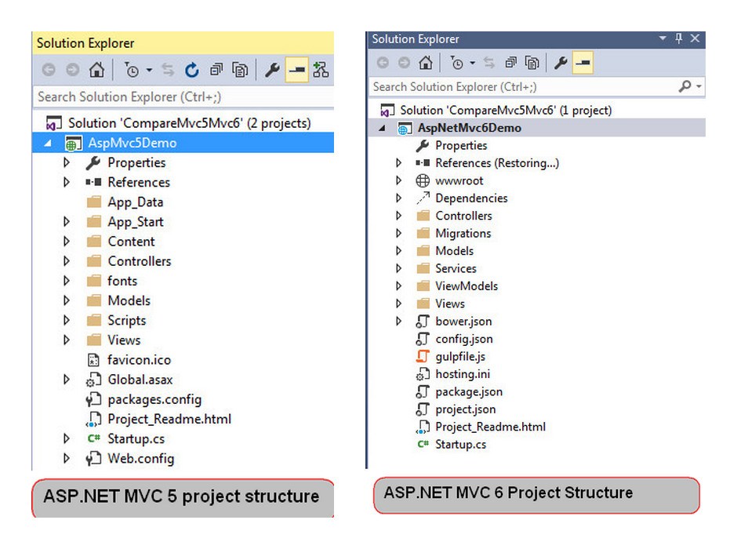This screenshot has height=549, width=737.
Task: Expand the Controllers folder under AspMvc5Demo
Action: (x=67, y=261)
